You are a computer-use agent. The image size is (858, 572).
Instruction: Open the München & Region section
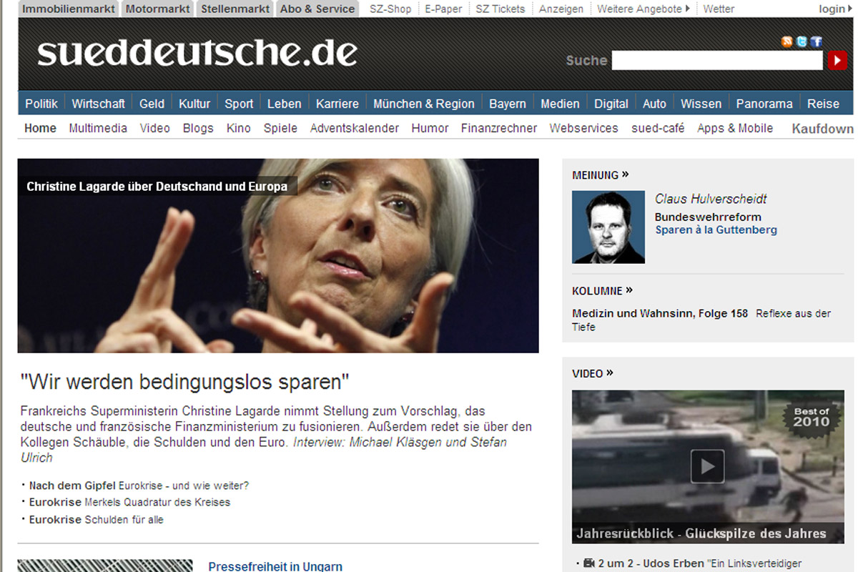pyautogui.click(x=424, y=104)
